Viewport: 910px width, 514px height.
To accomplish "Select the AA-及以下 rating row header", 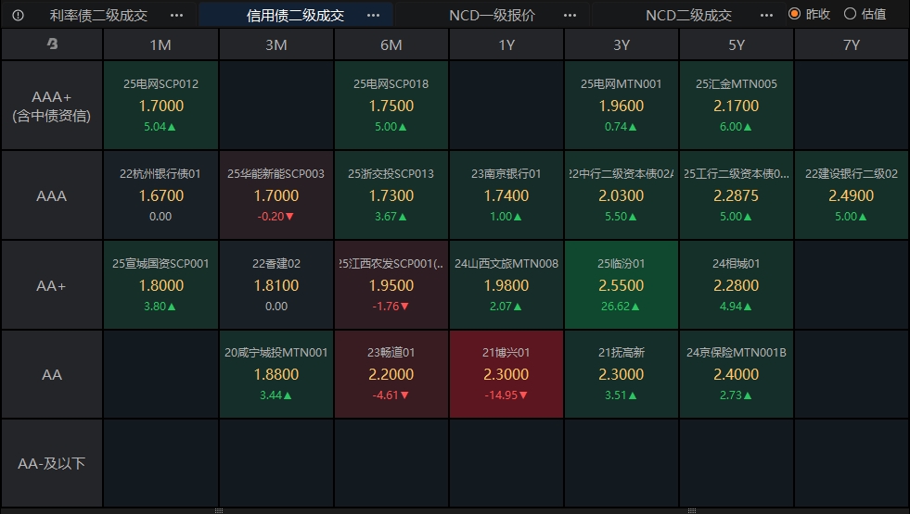I will click(x=52, y=463).
